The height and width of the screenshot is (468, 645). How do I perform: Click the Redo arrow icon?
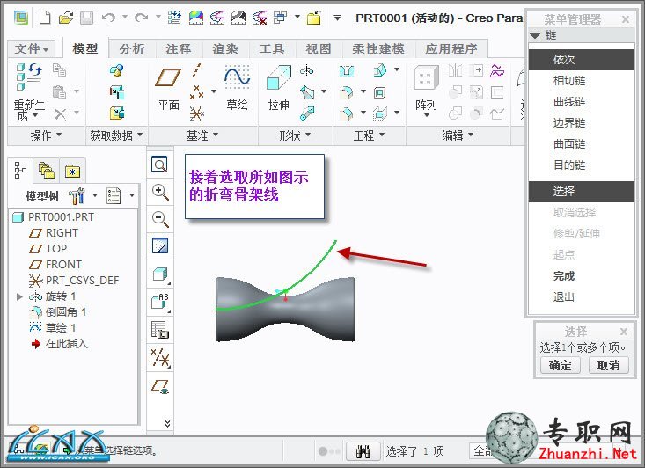141,18
